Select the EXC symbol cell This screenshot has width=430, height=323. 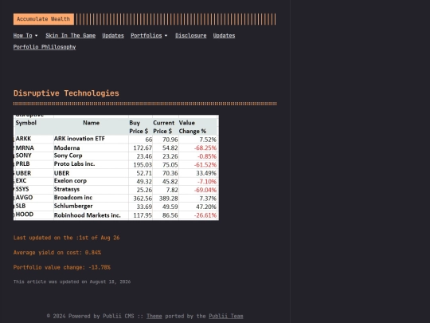point(21,181)
